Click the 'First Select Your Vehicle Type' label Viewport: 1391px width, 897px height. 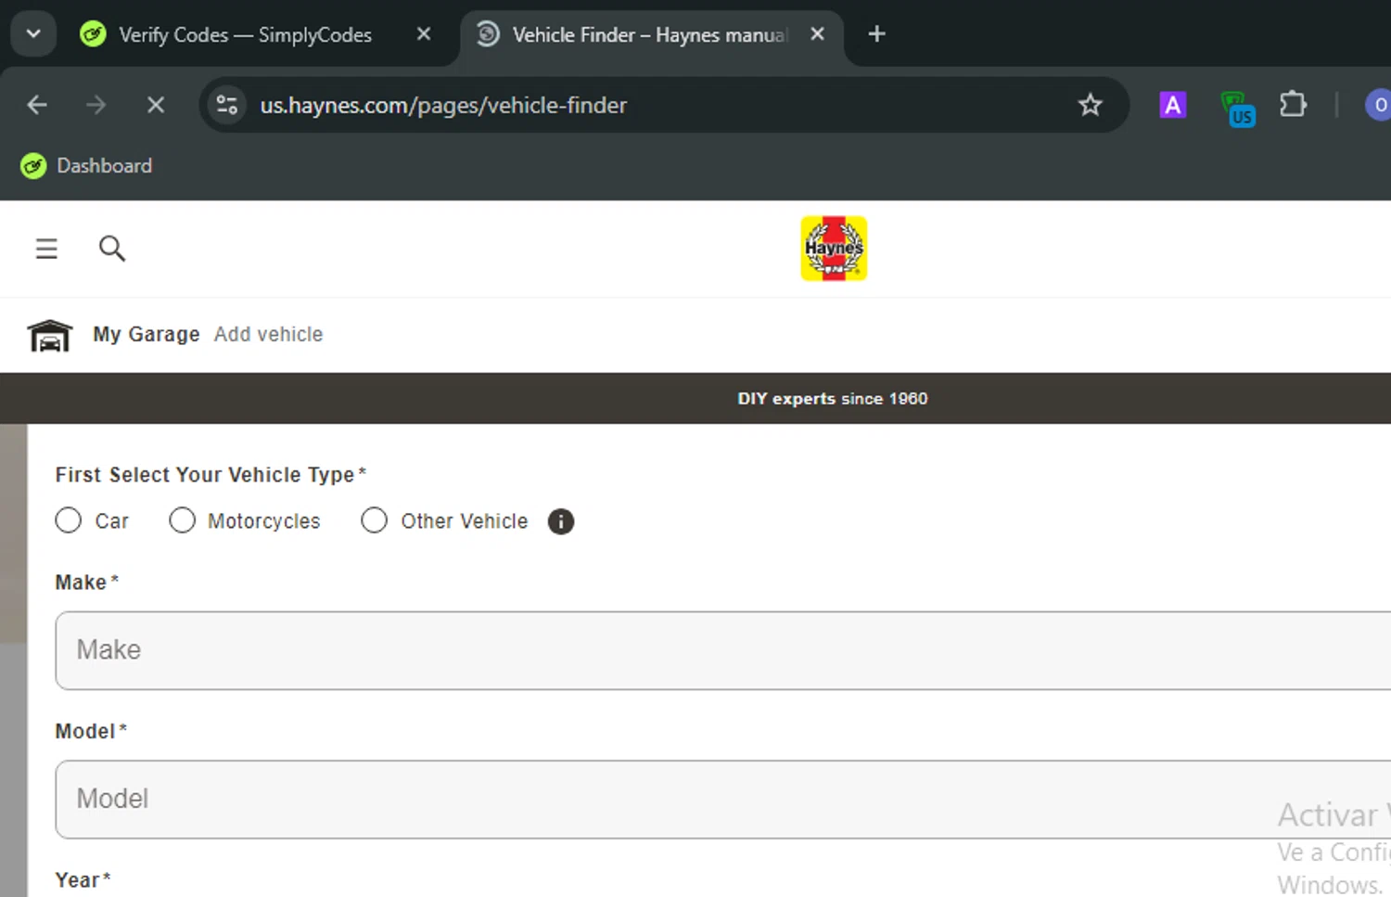tap(211, 475)
